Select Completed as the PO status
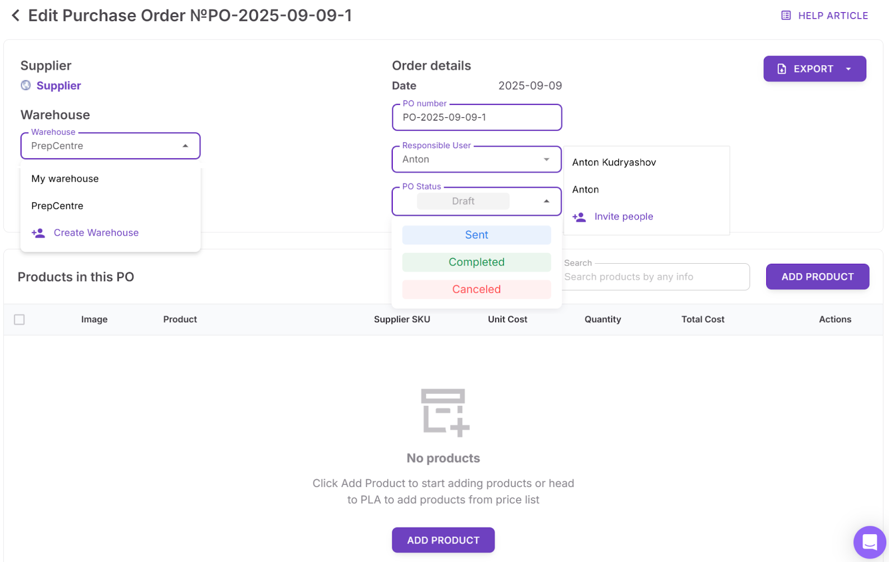The width and height of the screenshot is (889, 562). coord(476,262)
